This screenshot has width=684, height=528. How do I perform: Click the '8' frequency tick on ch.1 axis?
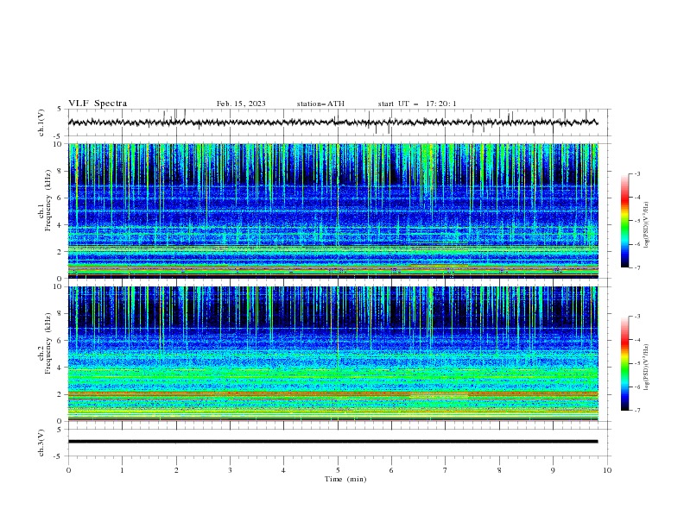pyautogui.click(x=60, y=171)
